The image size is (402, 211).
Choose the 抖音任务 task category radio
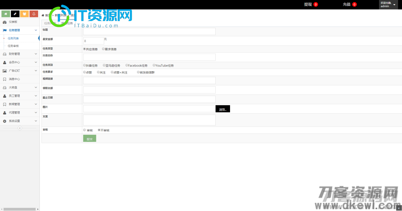click(85, 65)
